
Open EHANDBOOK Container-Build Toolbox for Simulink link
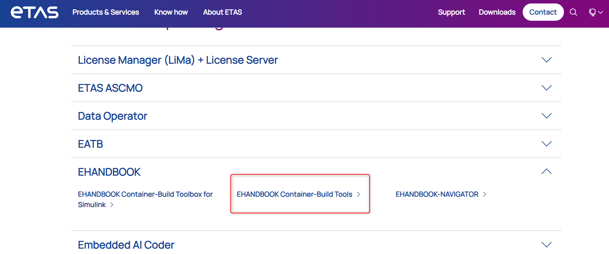point(145,199)
